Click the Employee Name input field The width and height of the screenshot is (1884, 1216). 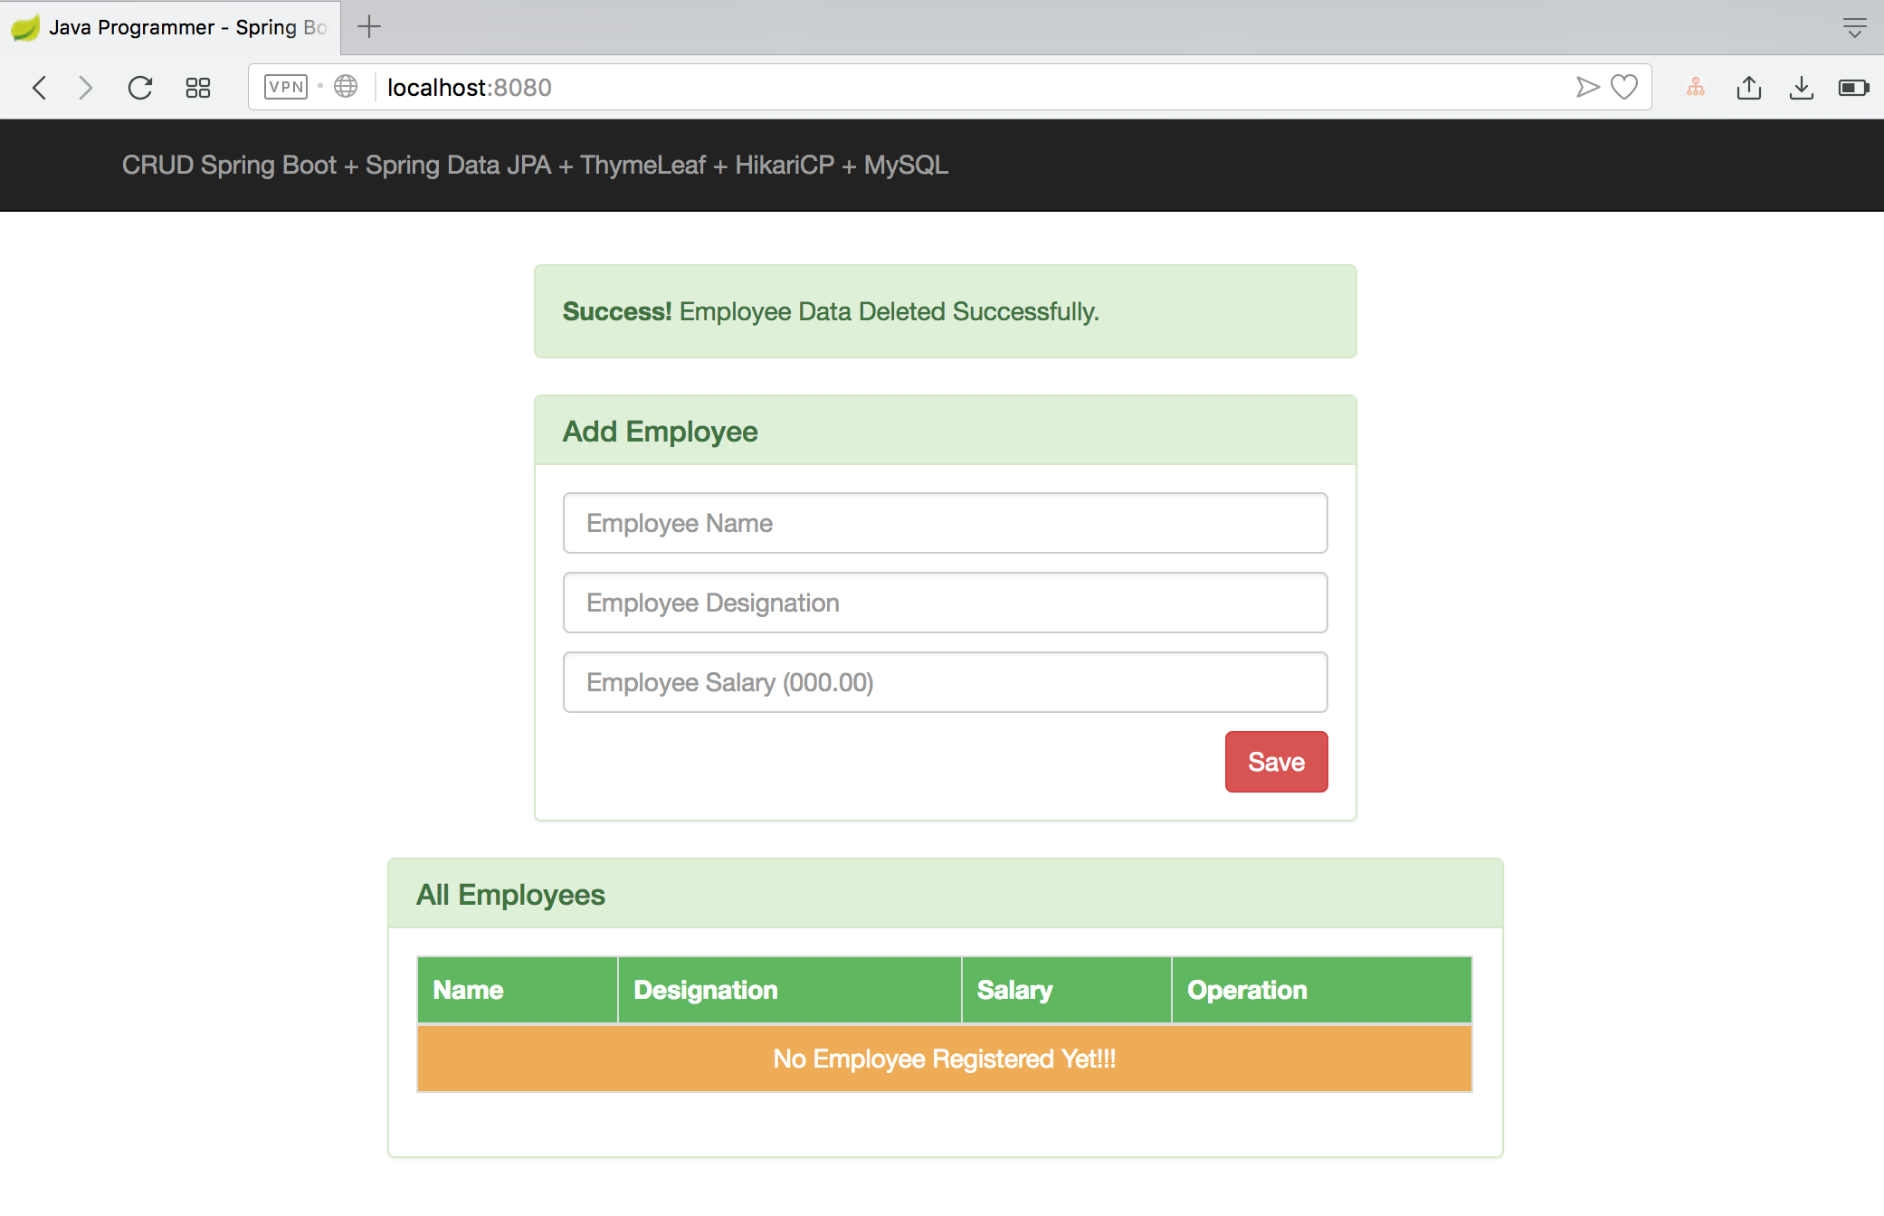click(x=945, y=521)
